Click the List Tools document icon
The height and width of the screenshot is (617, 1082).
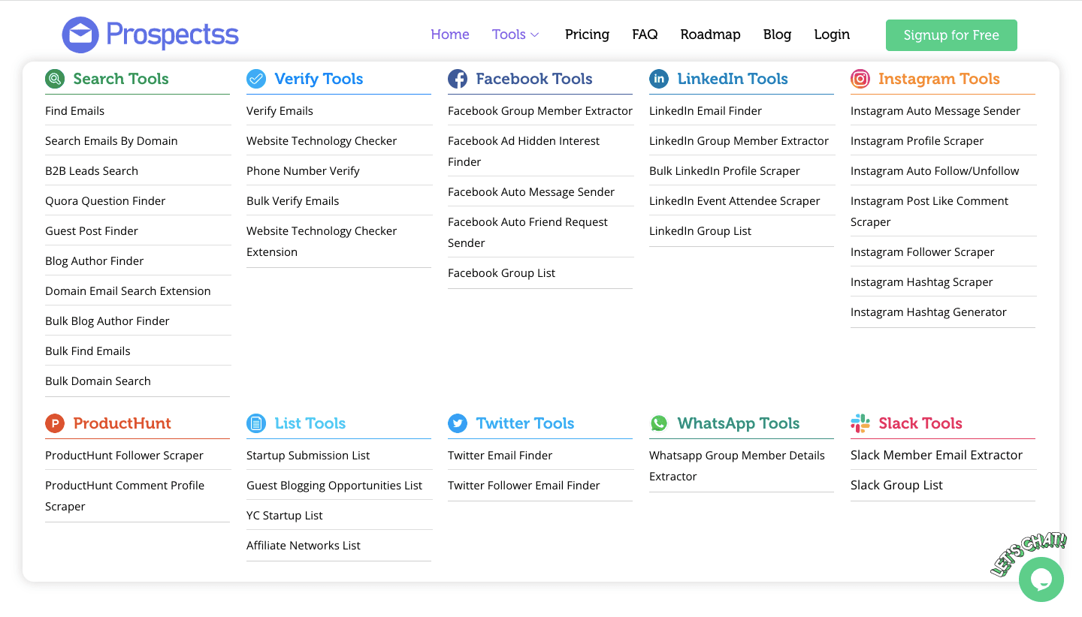[256, 423]
